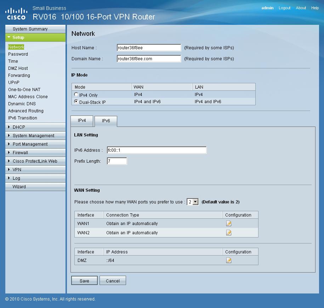Open WAN ports count dropdown
Viewport: 324px width, 308px height.
click(193, 202)
